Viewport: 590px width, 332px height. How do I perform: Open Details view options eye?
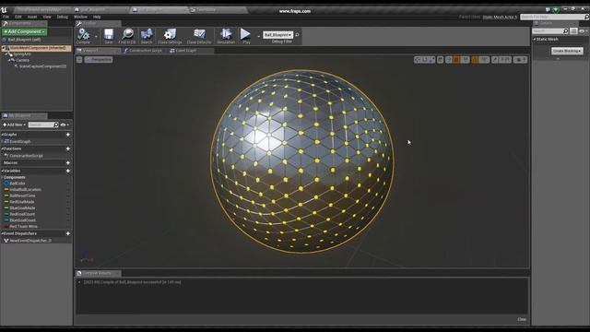[584, 30]
